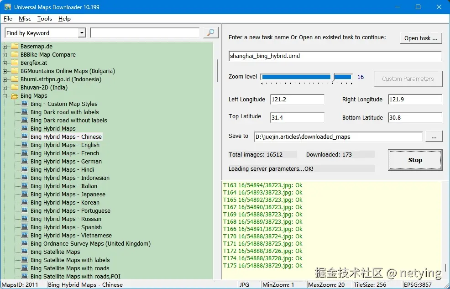The image size is (450, 289).
Task: Expand the Bergfex.at tree node
Action: click(x=5, y=63)
